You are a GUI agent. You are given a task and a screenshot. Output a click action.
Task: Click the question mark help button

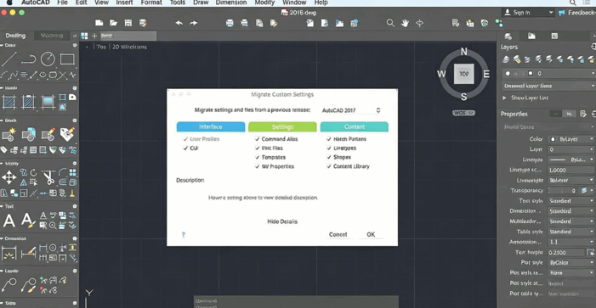[183, 235]
